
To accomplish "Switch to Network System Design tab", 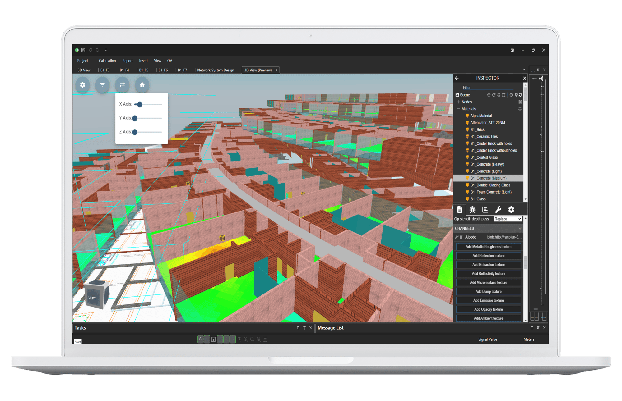I will [x=216, y=70].
